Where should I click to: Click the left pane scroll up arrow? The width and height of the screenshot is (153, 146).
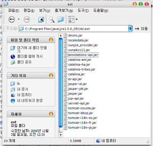(x=60, y=36)
